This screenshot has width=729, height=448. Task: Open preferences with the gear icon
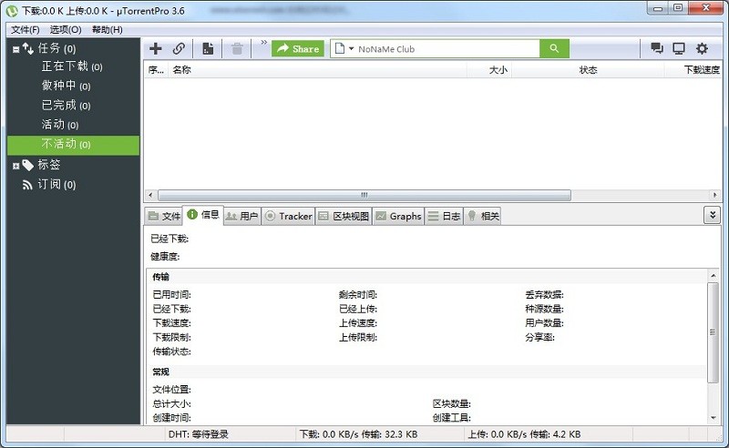pyautogui.click(x=702, y=48)
